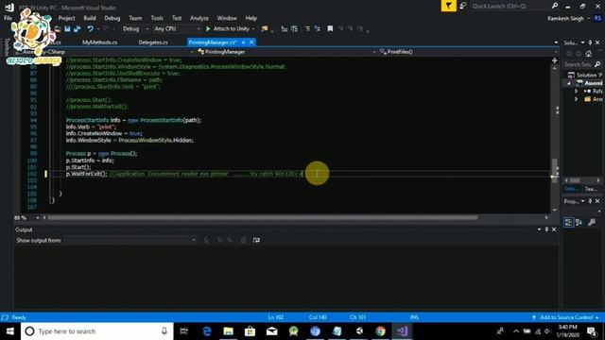Click the bookmark icon in toolbar
This screenshot has height=340, width=605.
(330, 29)
